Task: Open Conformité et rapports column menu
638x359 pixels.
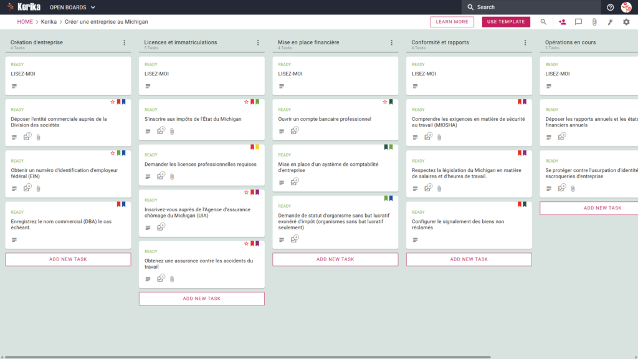Action: (x=525, y=42)
